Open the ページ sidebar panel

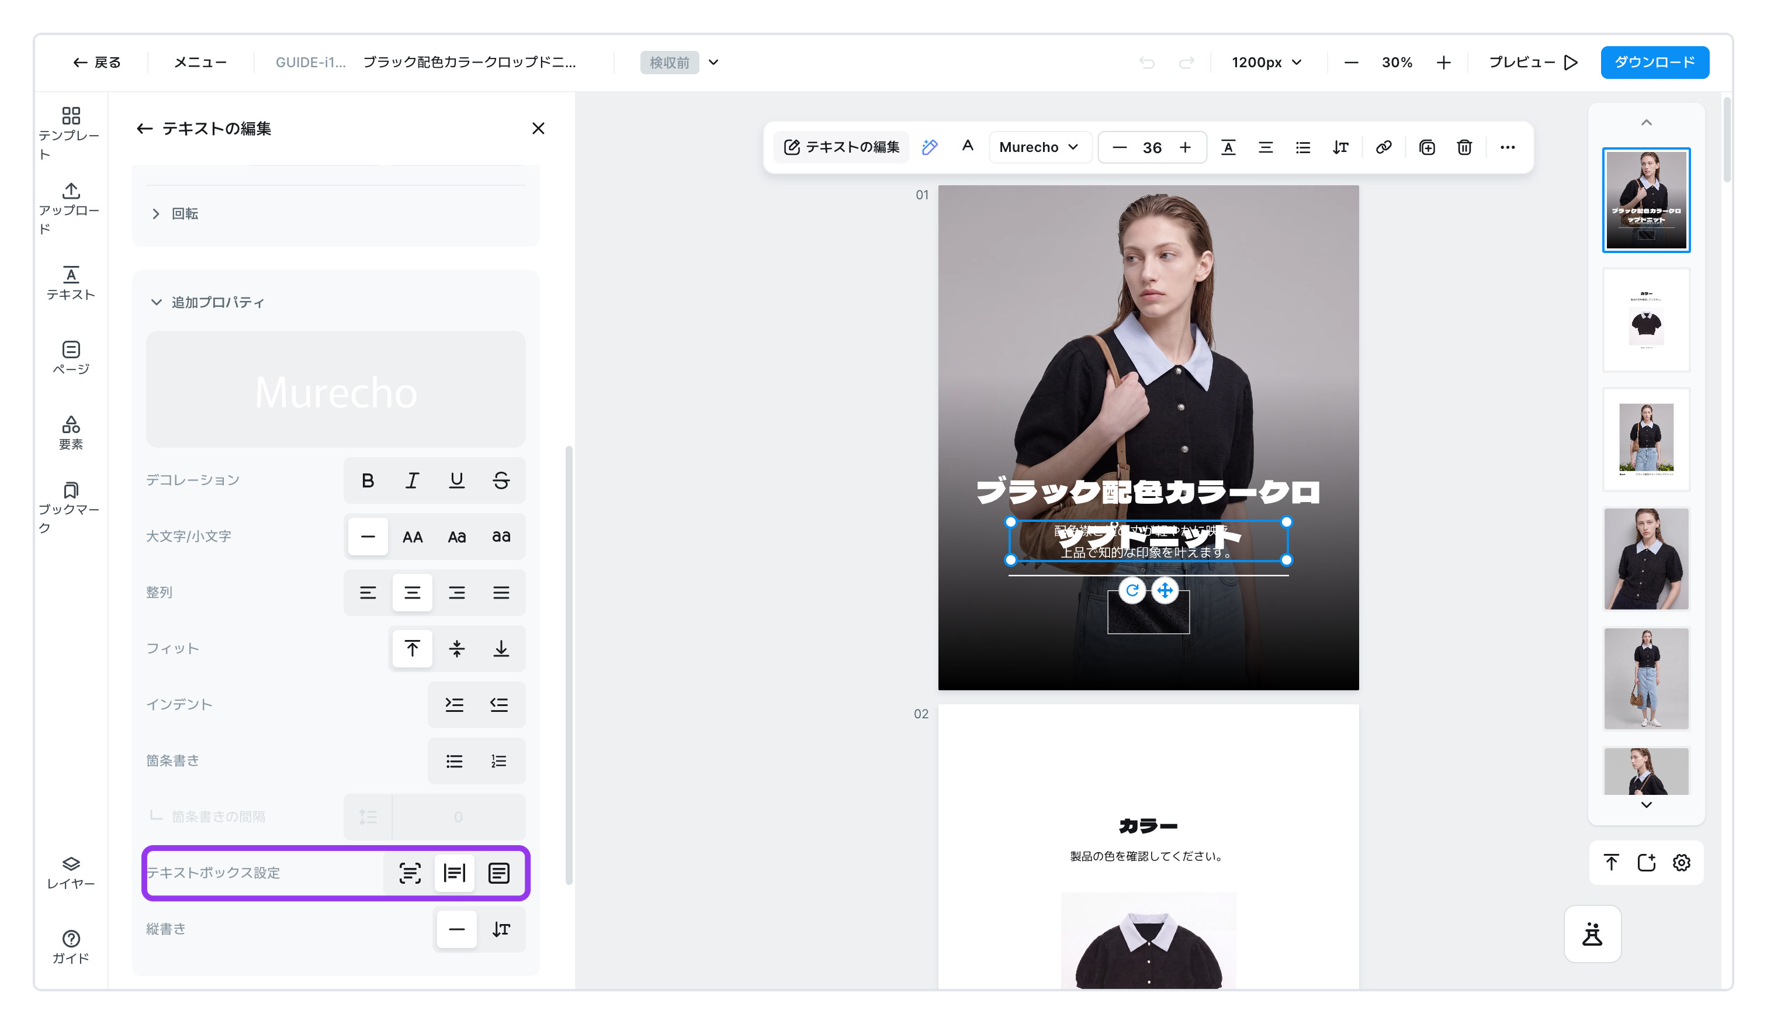(71, 358)
